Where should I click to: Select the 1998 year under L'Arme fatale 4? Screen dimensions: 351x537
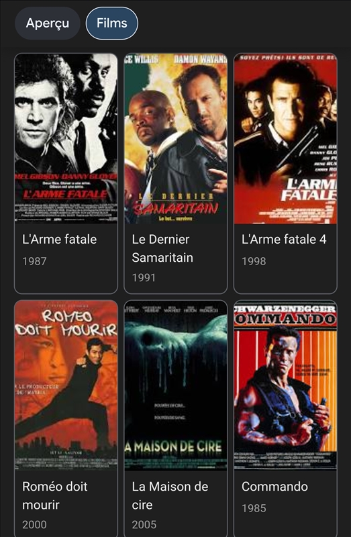(x=254, y=261)
